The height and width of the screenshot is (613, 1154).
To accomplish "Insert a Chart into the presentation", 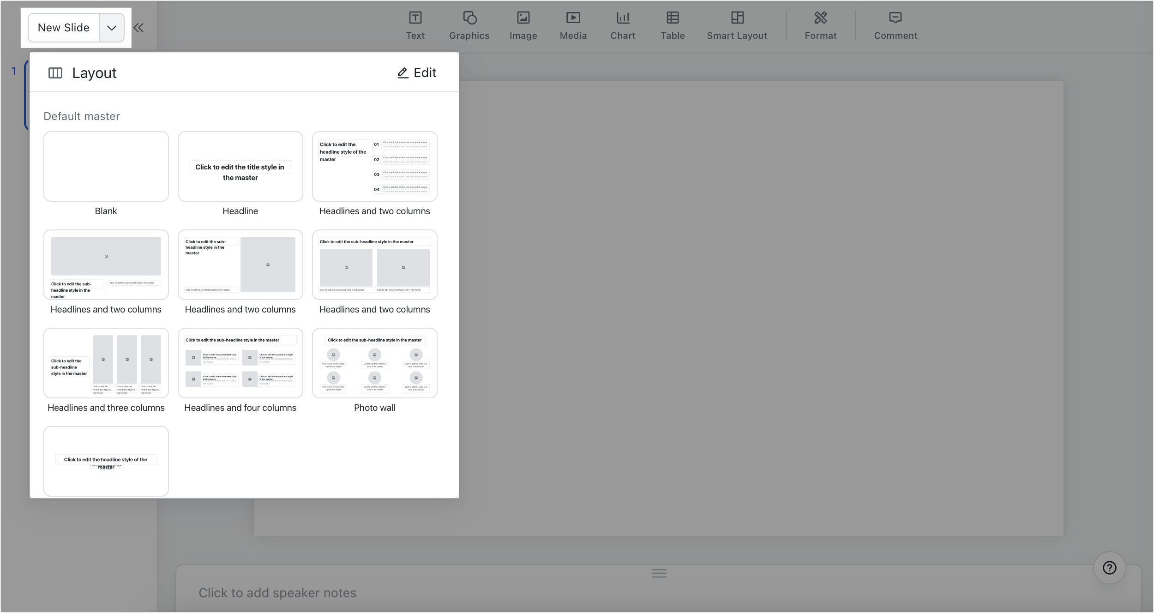I will pos(622,25).
